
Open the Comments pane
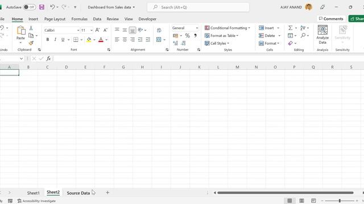[331, 19]
